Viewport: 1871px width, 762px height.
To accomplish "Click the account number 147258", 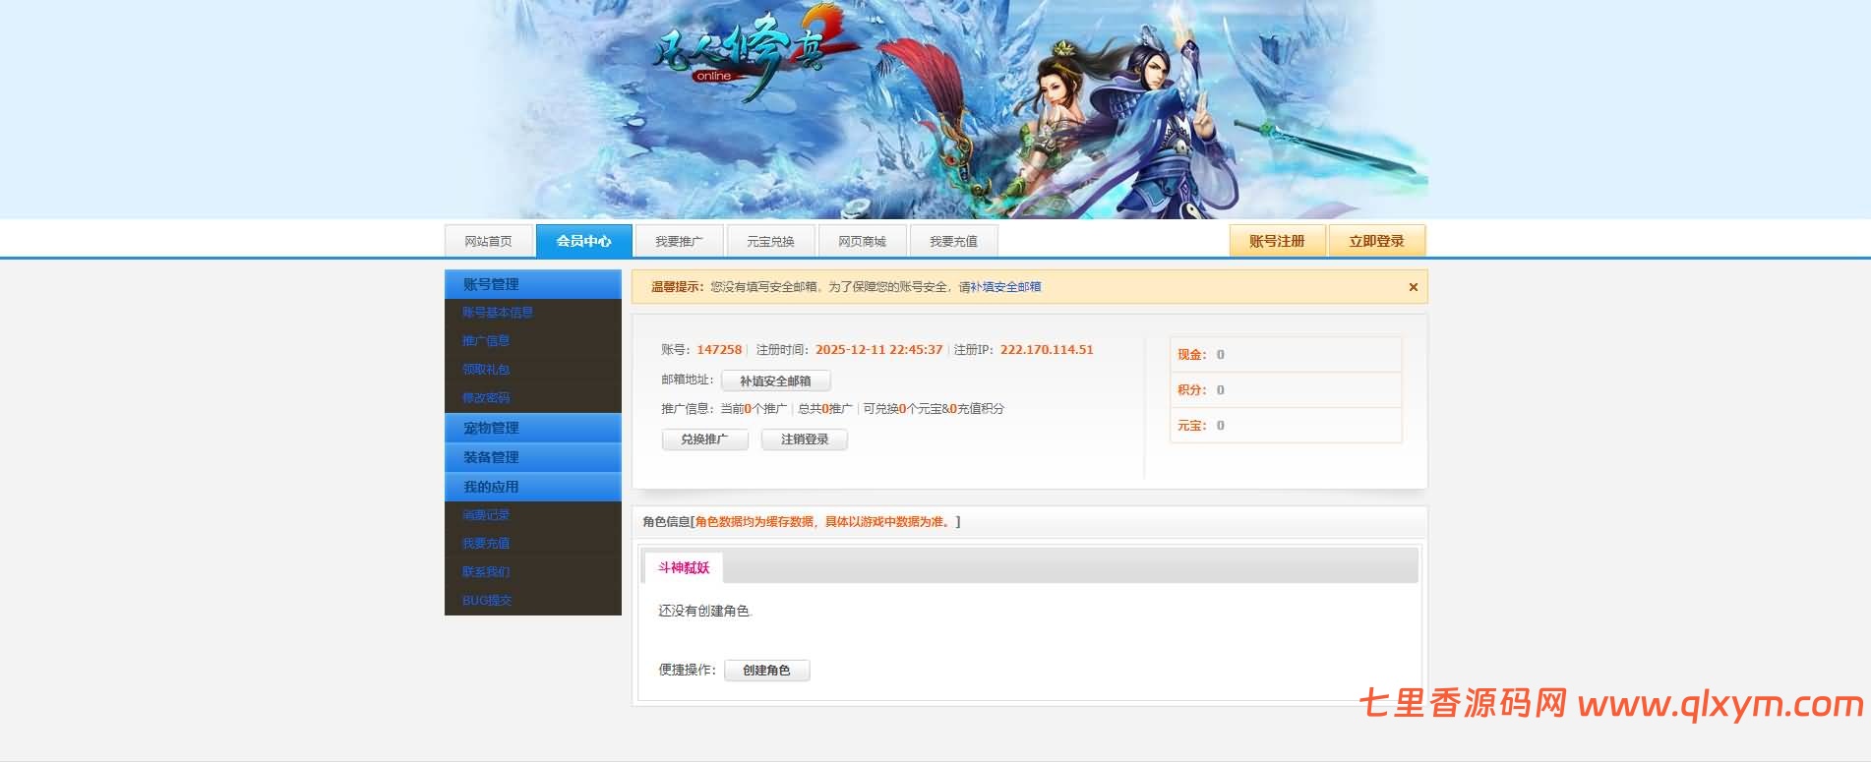I will [x=719, y=350].
